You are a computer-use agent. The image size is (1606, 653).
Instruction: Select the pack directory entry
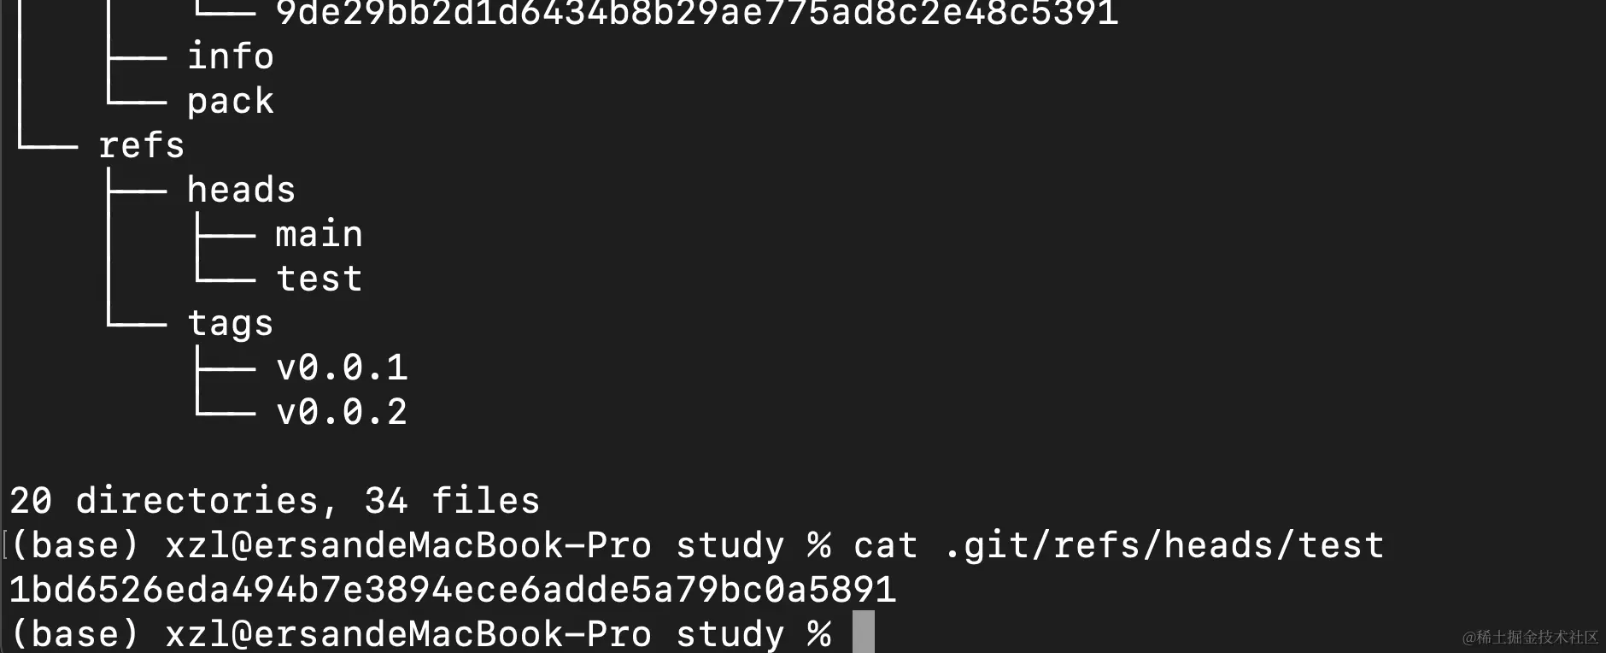point(231,102)
